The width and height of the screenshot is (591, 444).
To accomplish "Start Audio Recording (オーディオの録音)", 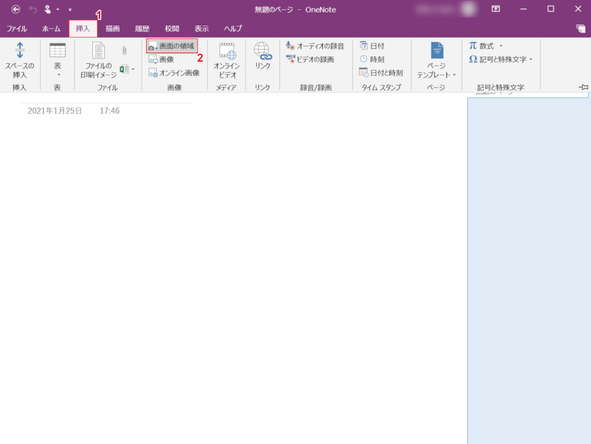I will (x=315, y=46).
